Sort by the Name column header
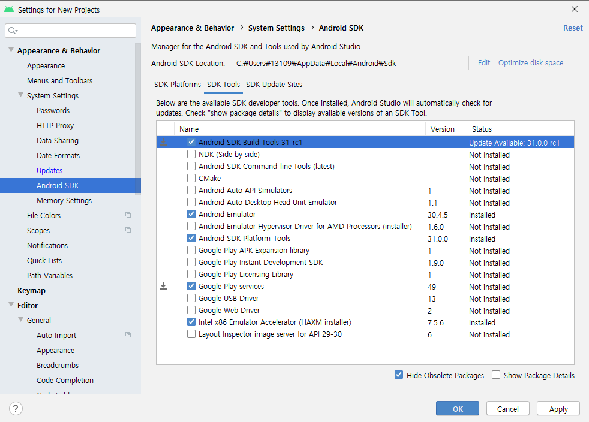 [x=300, y=129]
